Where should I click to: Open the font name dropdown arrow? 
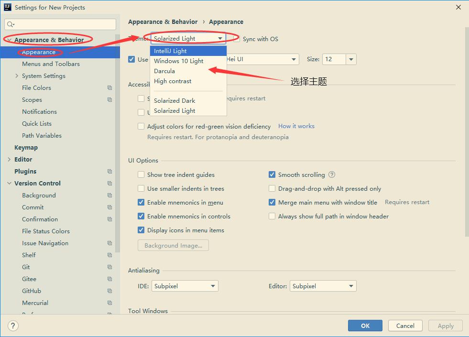(x=294, y=59)
